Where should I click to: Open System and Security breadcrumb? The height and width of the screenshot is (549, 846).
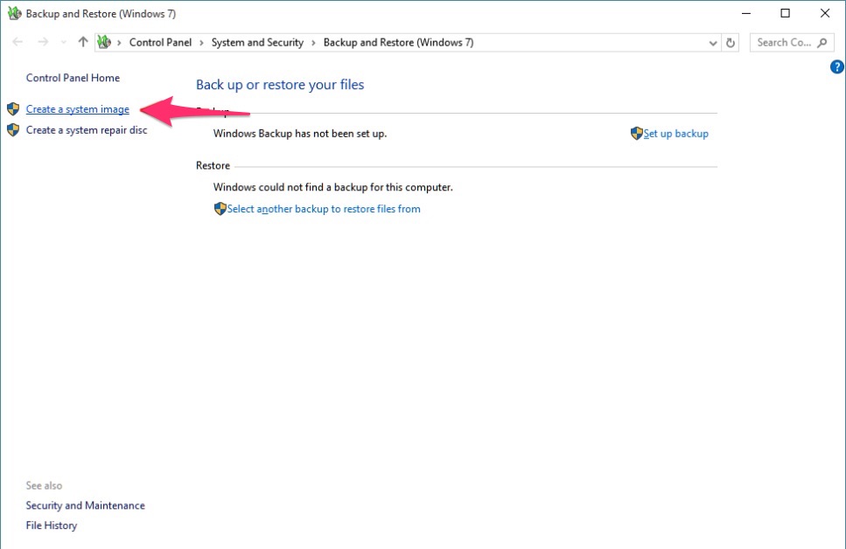coord(257,43)
